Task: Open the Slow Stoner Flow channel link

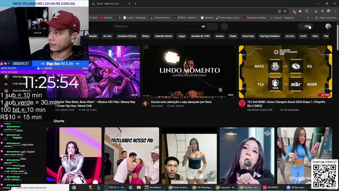Action: (x=65, y=110)
